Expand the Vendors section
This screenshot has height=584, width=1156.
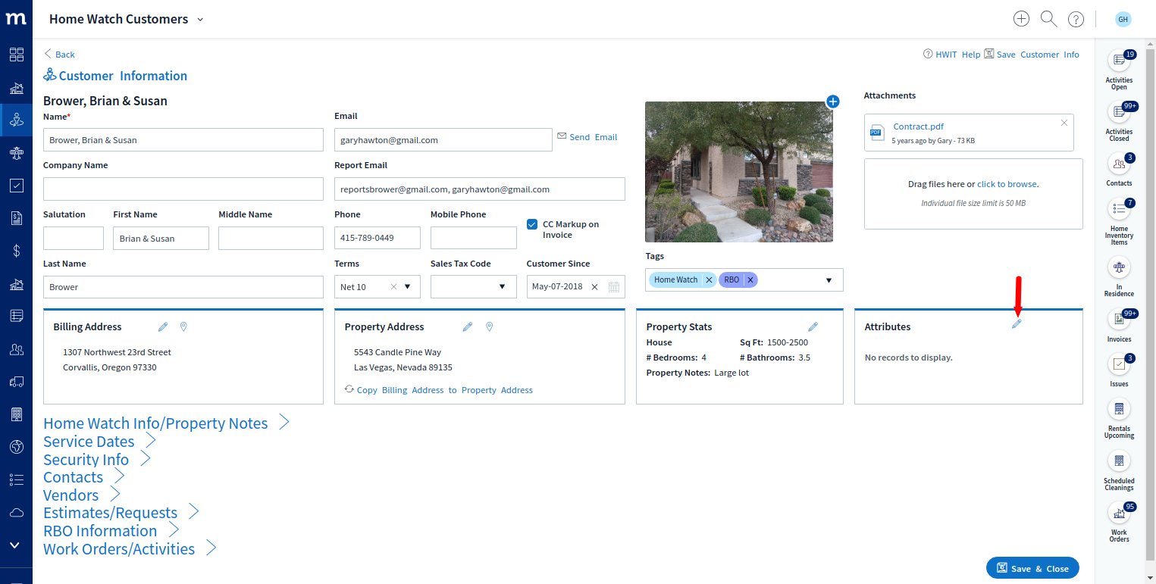click(115, 495)
